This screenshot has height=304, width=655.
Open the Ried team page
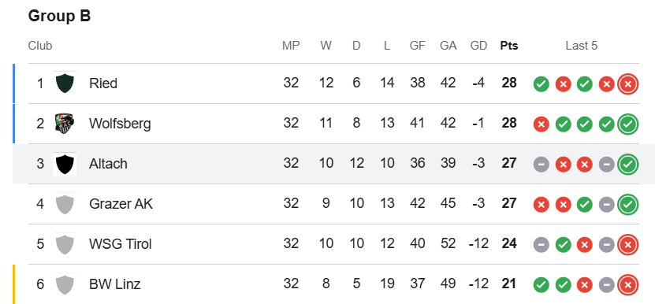102,83
